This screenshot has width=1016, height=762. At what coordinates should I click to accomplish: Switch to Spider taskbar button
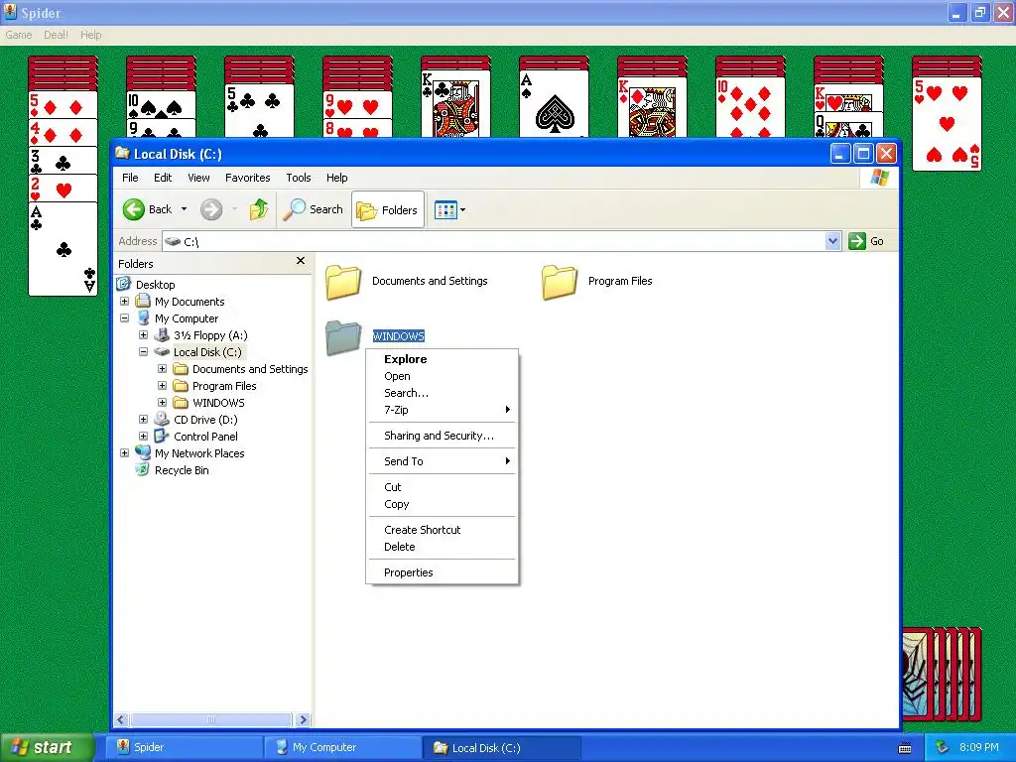(x=184, y=747)
